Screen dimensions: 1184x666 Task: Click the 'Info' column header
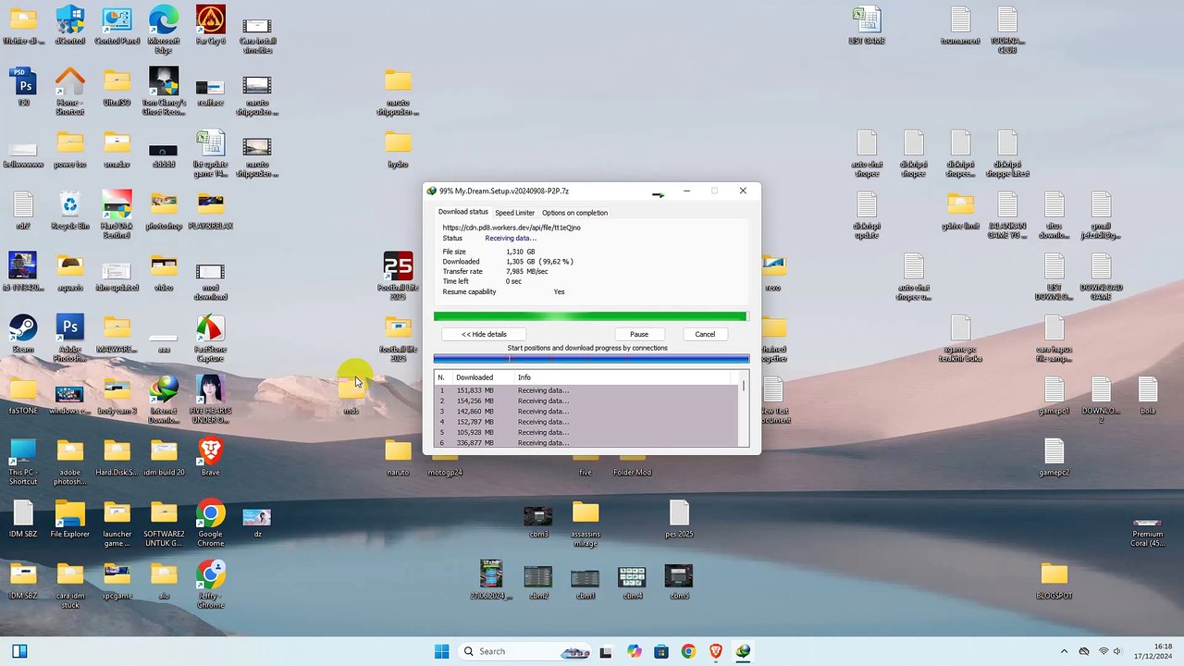point(623,377)
